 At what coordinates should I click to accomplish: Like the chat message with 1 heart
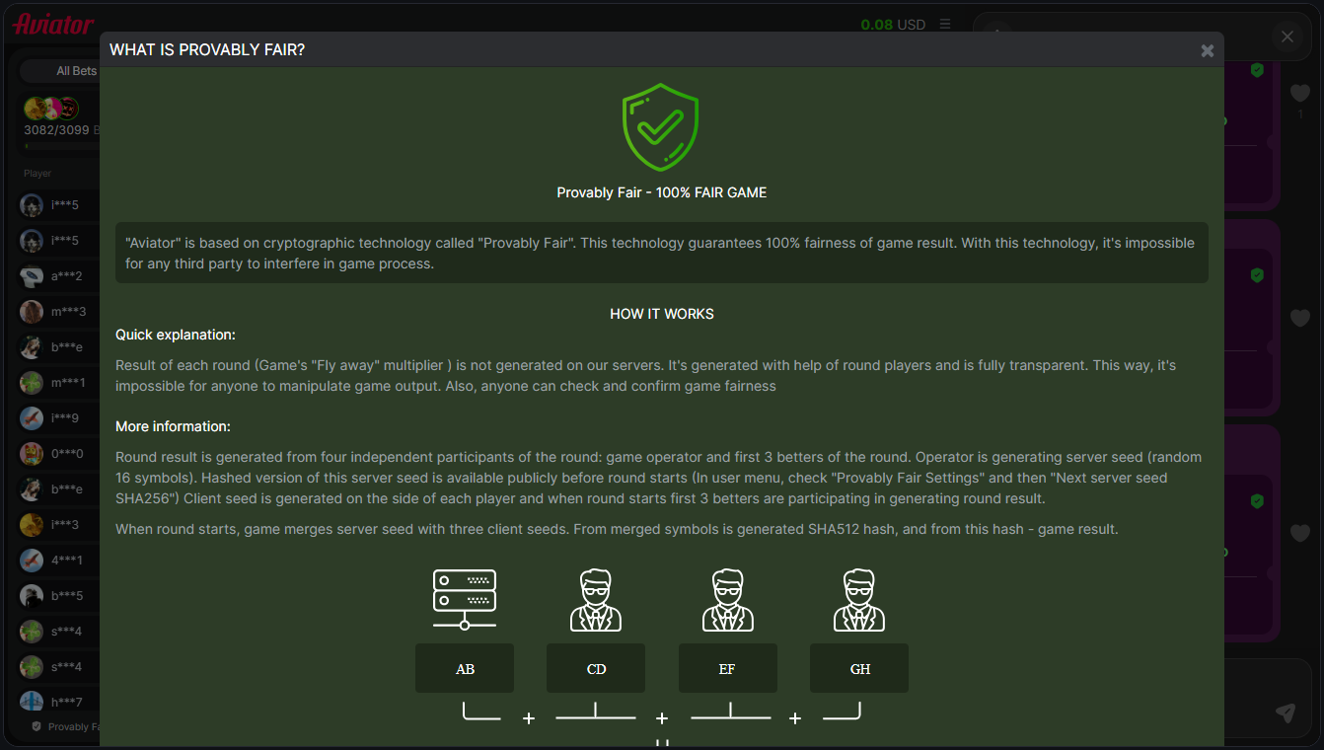click(1300, 94)
